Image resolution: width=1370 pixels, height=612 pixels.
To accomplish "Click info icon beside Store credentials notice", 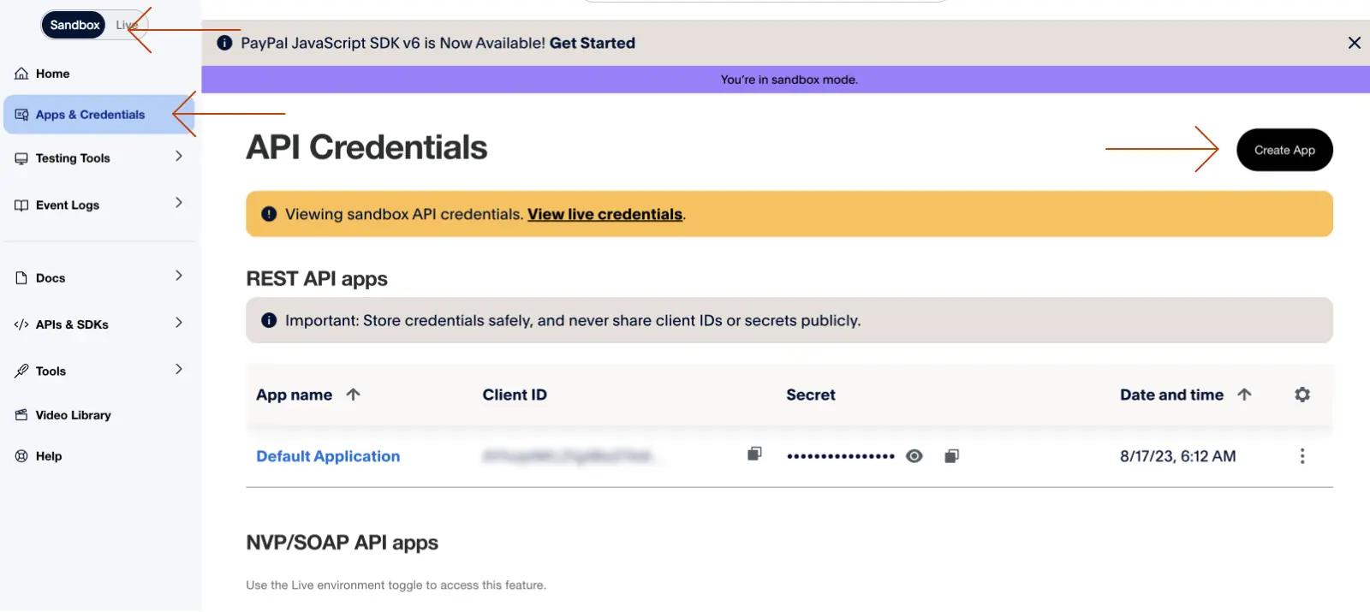I will 269,320.
